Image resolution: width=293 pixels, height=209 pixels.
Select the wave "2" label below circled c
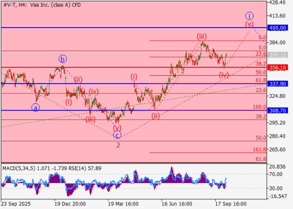tap(118, 145)
